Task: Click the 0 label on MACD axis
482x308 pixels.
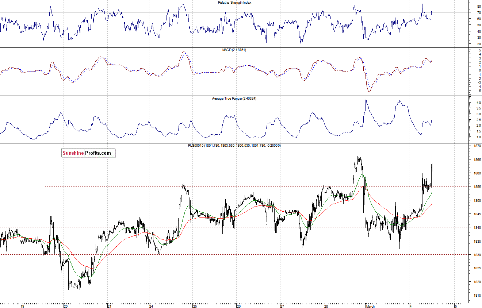Action: (x=479, y=70)
